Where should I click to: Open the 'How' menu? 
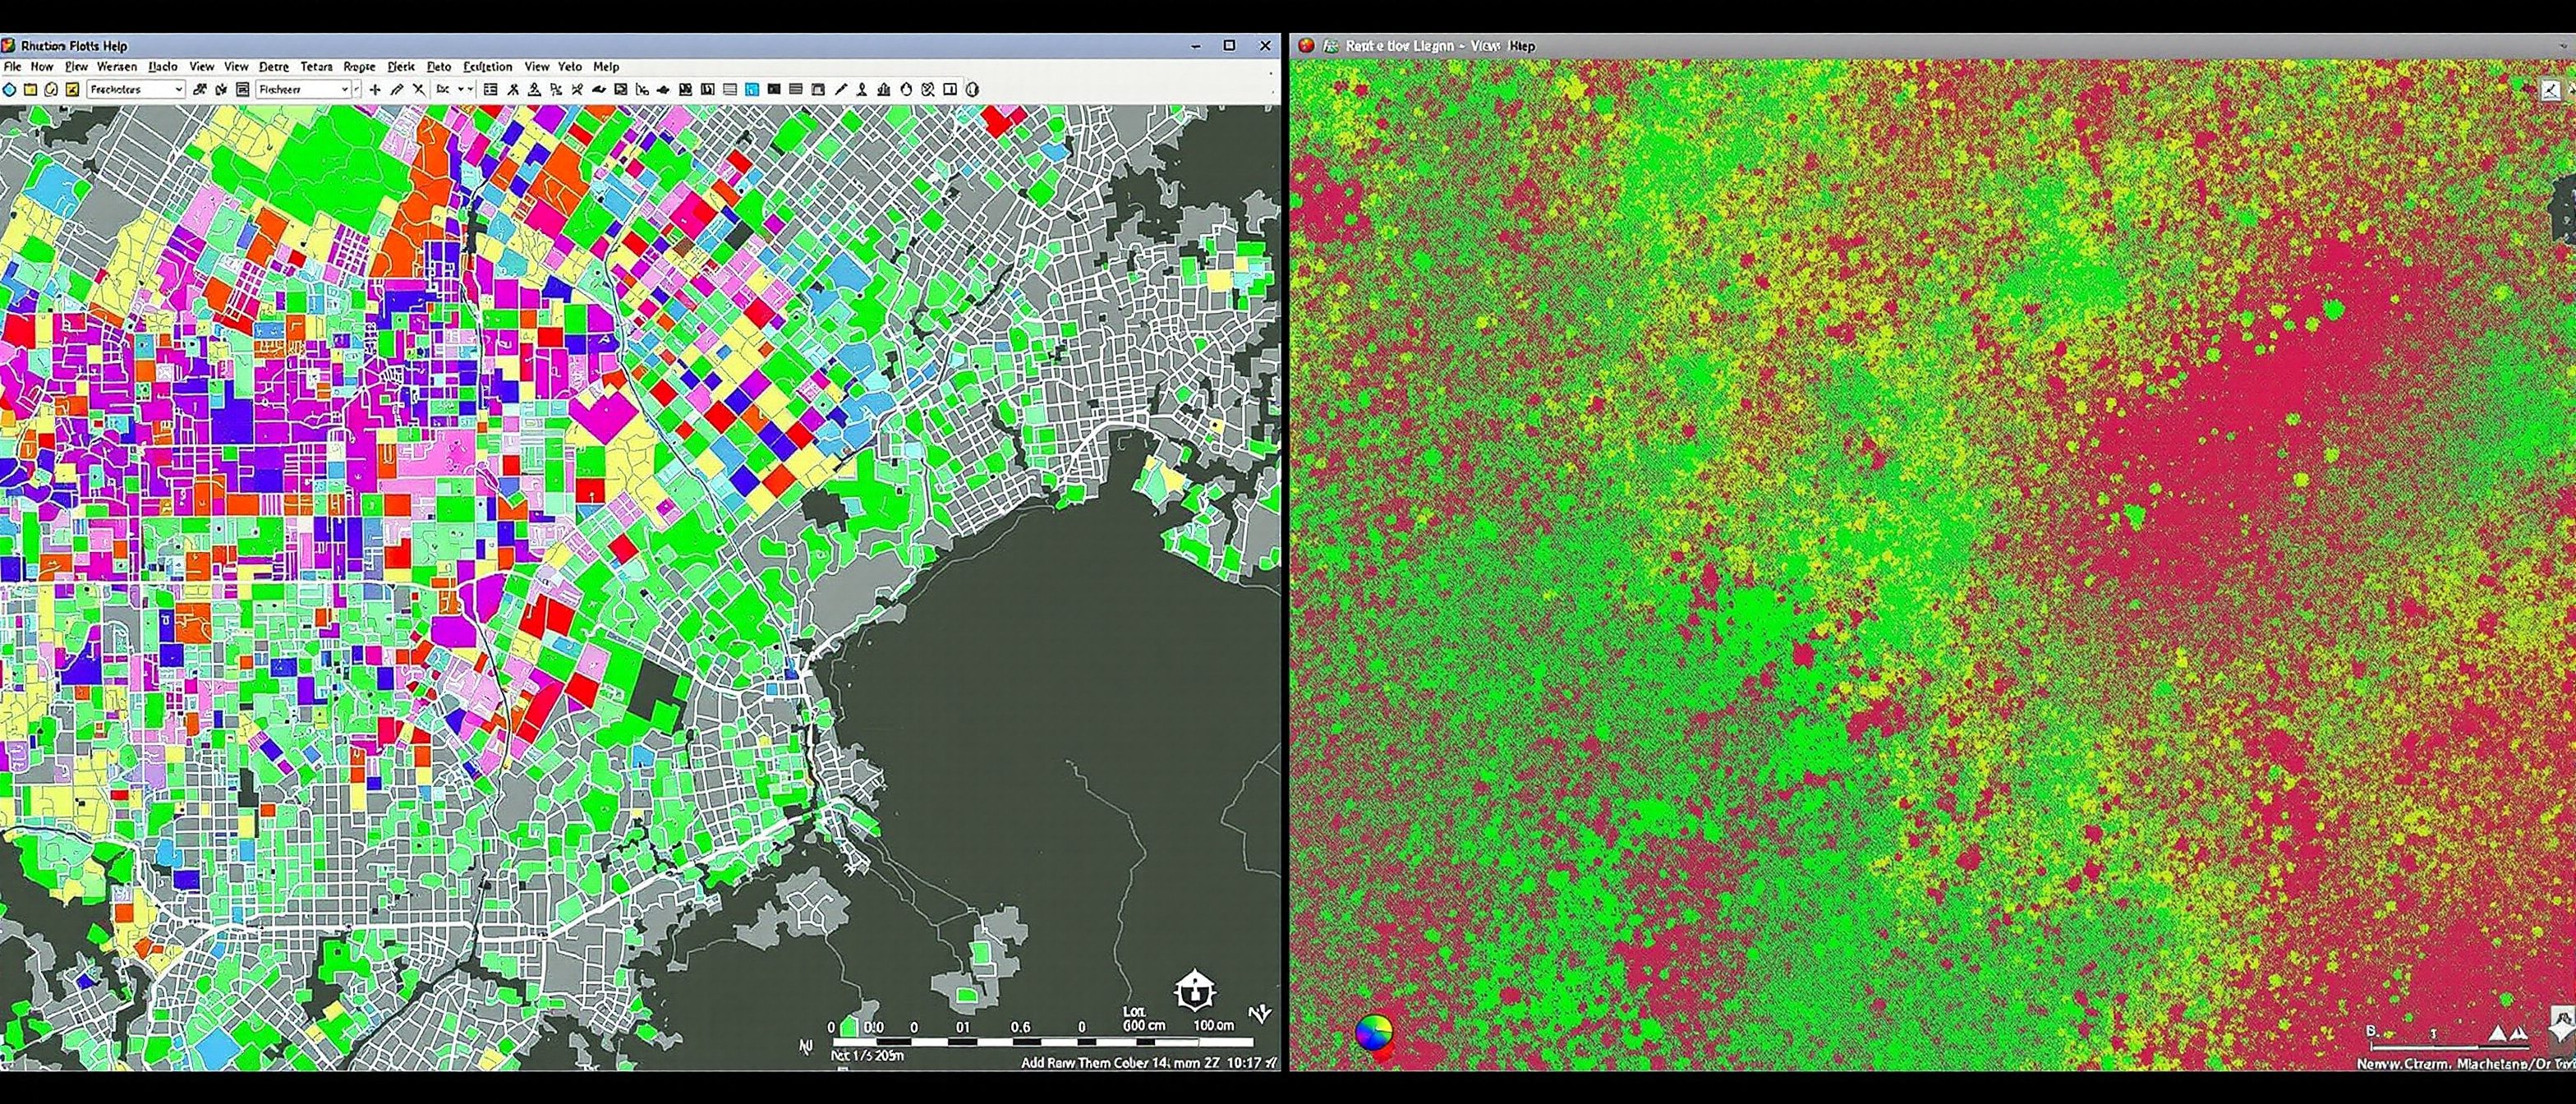point(42,67)
